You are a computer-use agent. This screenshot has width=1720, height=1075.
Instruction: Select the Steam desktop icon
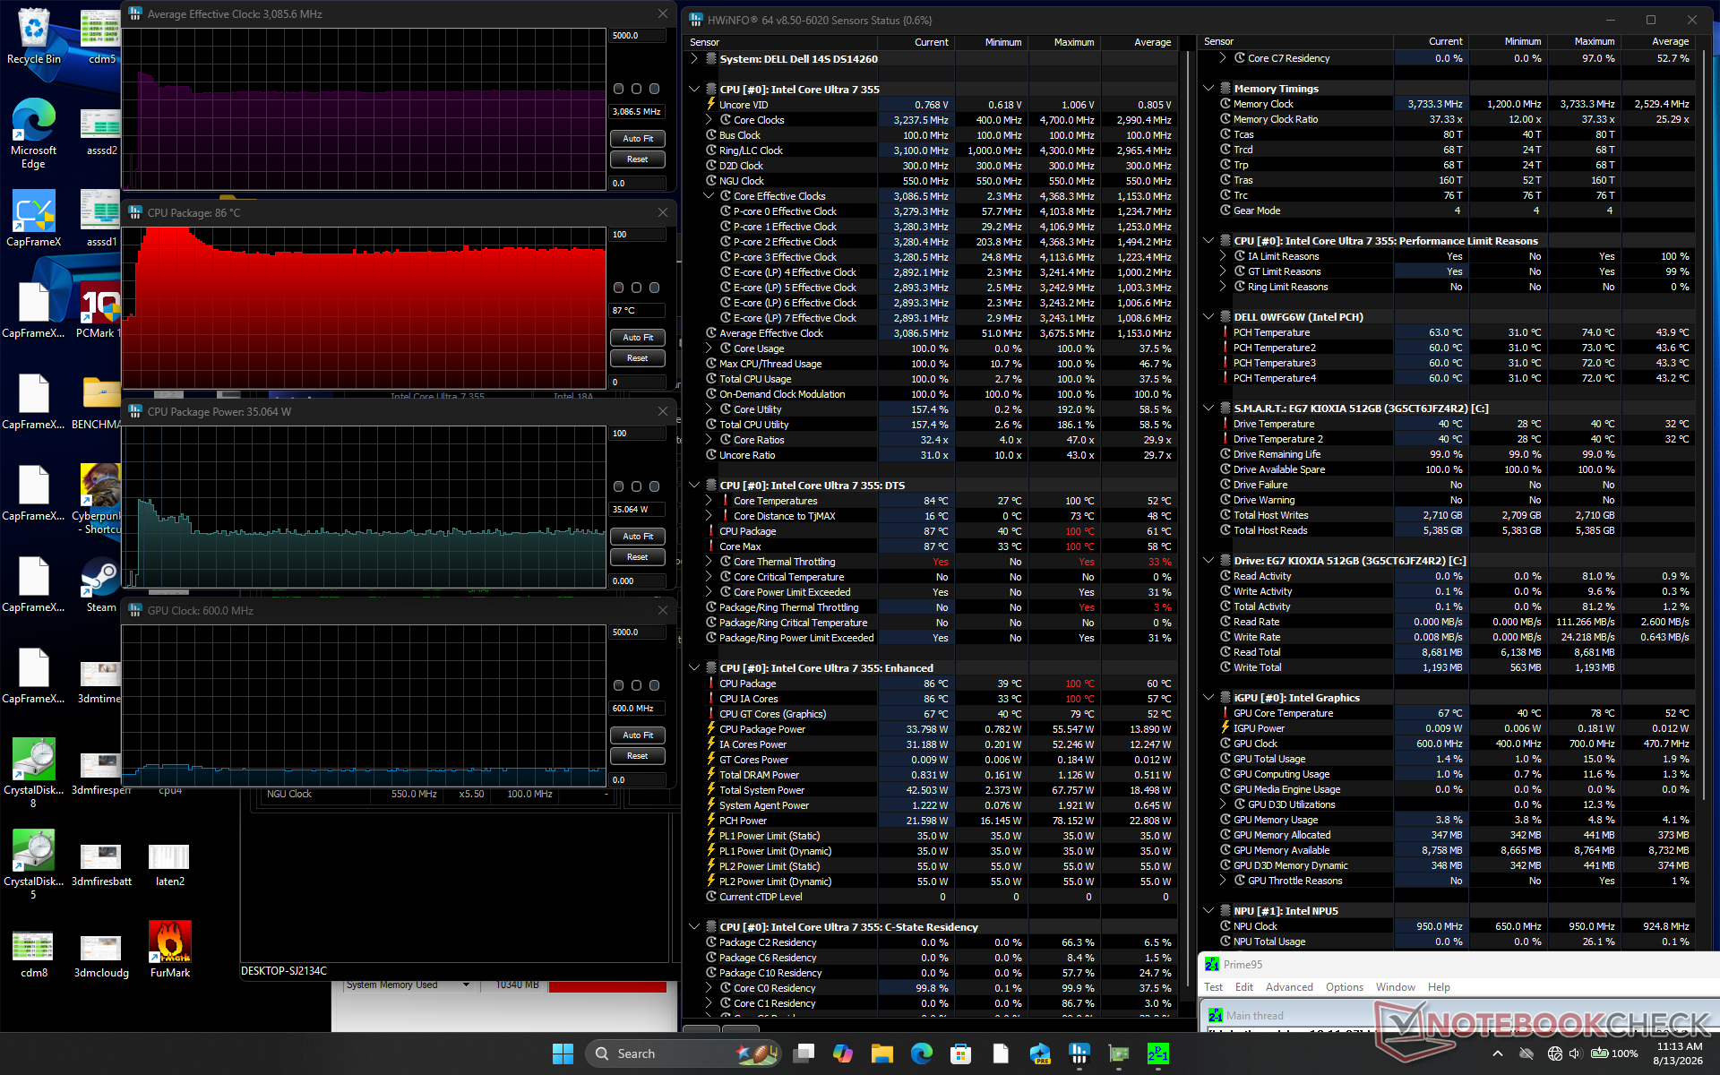click(100, 584)
